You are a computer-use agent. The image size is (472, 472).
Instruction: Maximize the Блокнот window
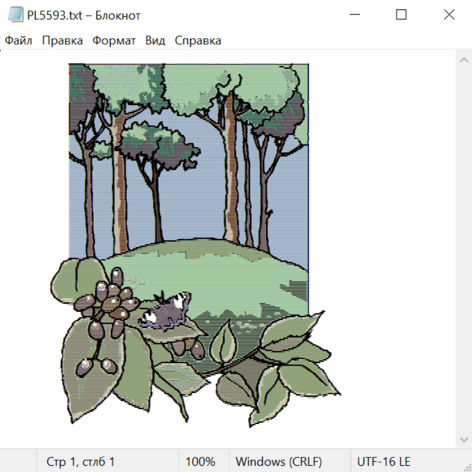401,15
